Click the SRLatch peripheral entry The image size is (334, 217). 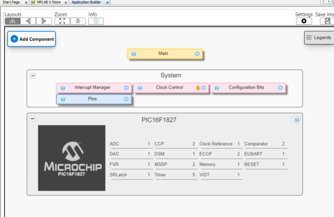pos(130,175)
